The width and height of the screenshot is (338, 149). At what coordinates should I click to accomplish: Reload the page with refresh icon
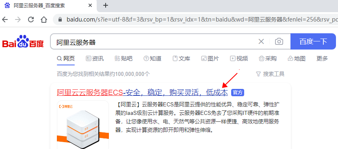pyautogui.click(x=31, y=19)
